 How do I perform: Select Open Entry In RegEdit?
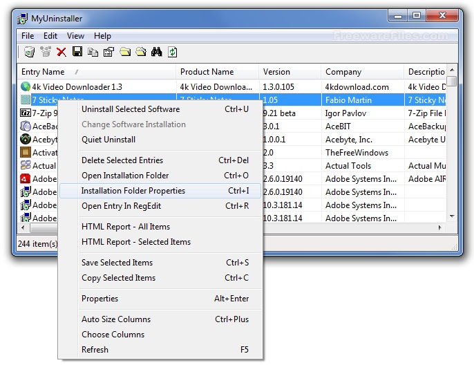(x=160, y=206)
